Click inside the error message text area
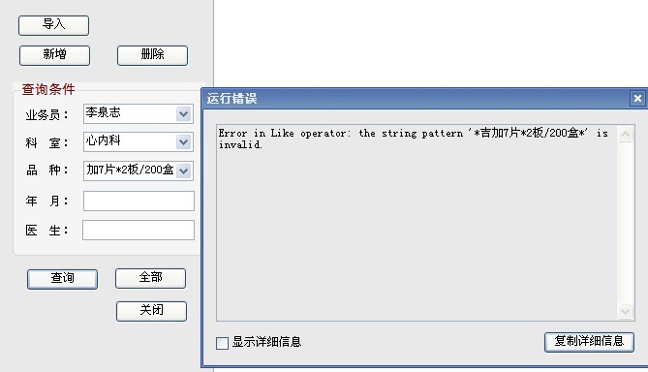The width and height of the screenshot is (648, 372). point(417,223)
